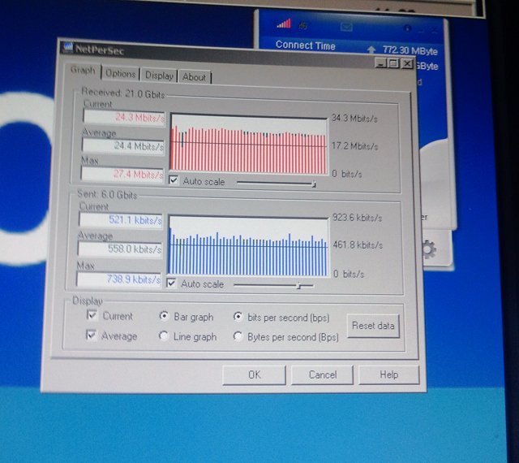Click the red Received bar graph
This screenshot has height=463, width=519.
tap(249, 144)
